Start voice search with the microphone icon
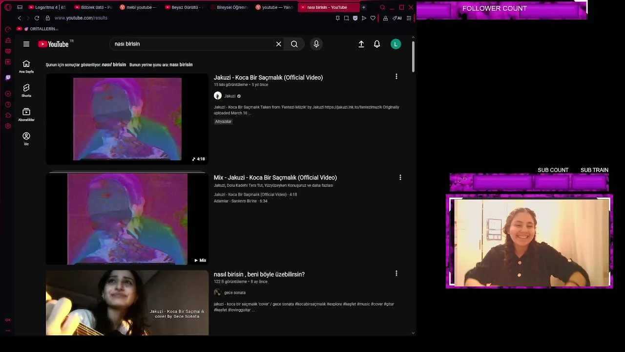Image resolution: width=625 pixels, height=352 pixels. coord(316,44)
